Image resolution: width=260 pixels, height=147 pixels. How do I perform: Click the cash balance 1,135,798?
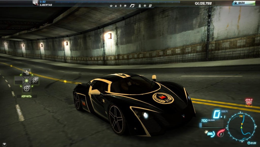click(203, 3)
